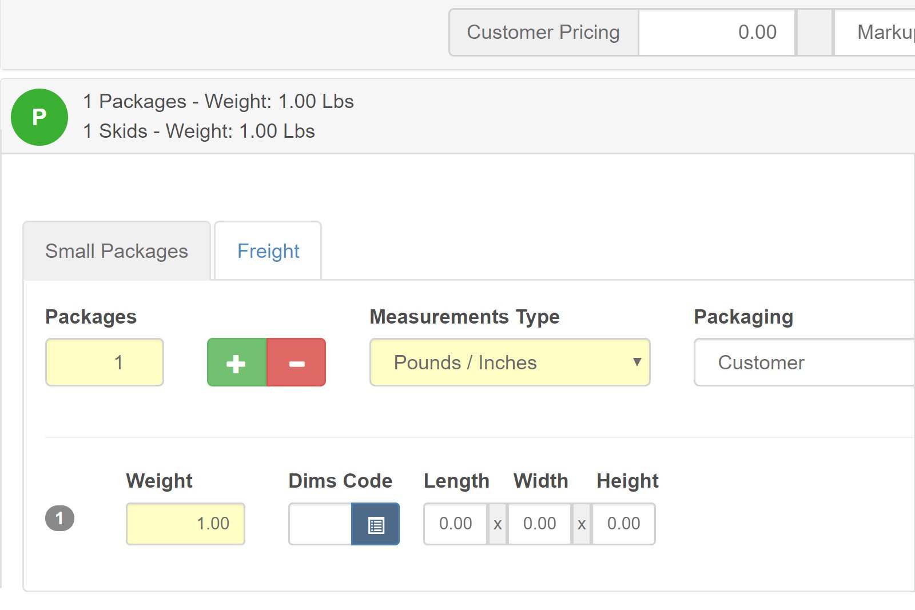Click the Dims Code text box
The image size is (915, 610).
tap(320, 524)
